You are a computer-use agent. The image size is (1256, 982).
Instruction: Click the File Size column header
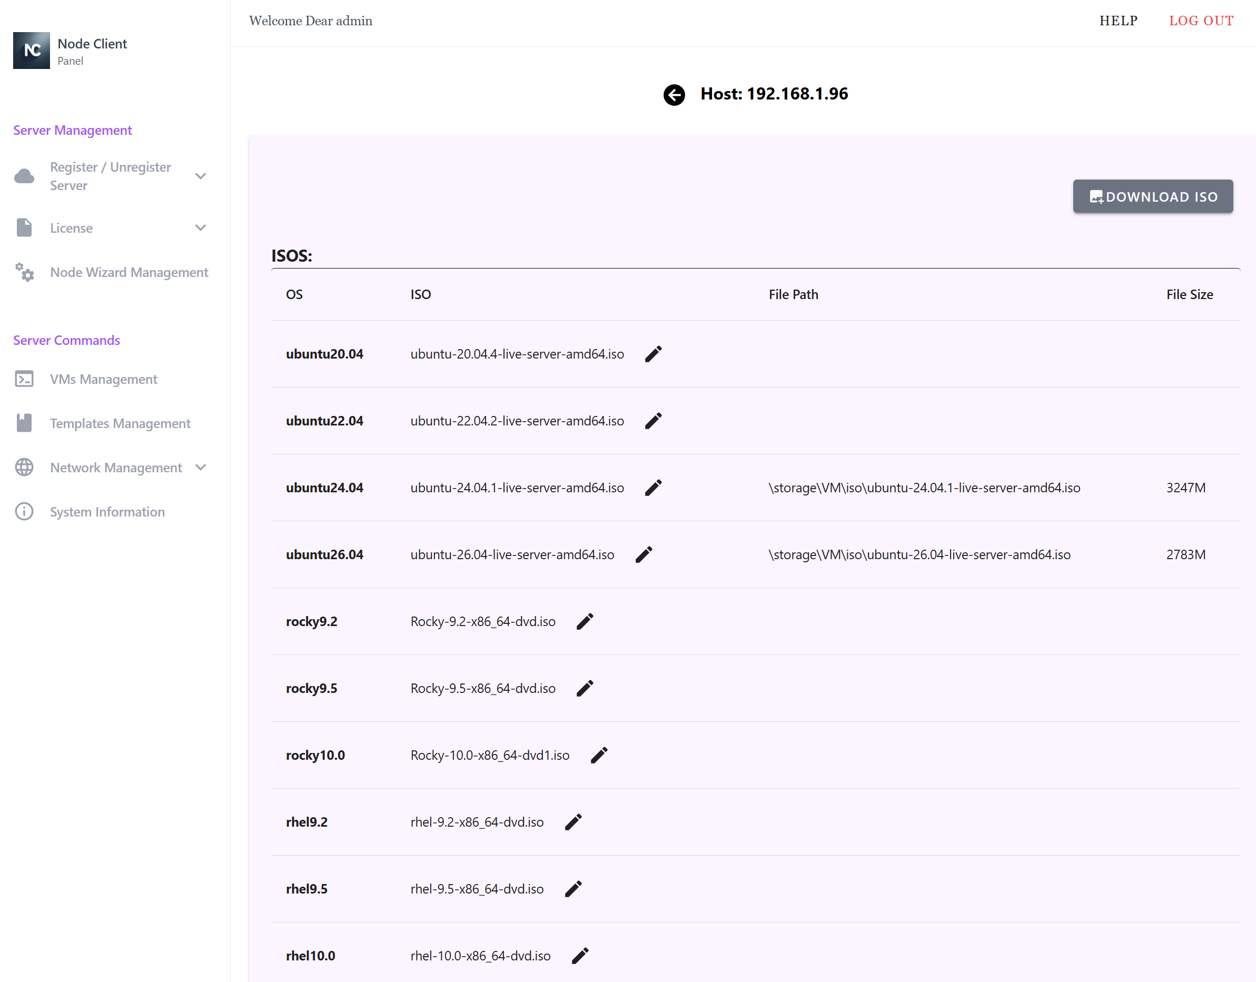coord(1189,294)
